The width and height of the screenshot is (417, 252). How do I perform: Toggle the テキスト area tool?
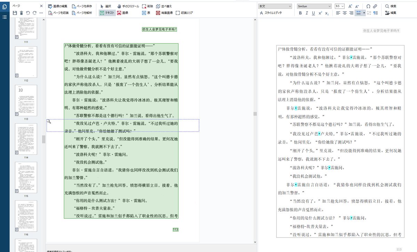(x=107, y=13)
